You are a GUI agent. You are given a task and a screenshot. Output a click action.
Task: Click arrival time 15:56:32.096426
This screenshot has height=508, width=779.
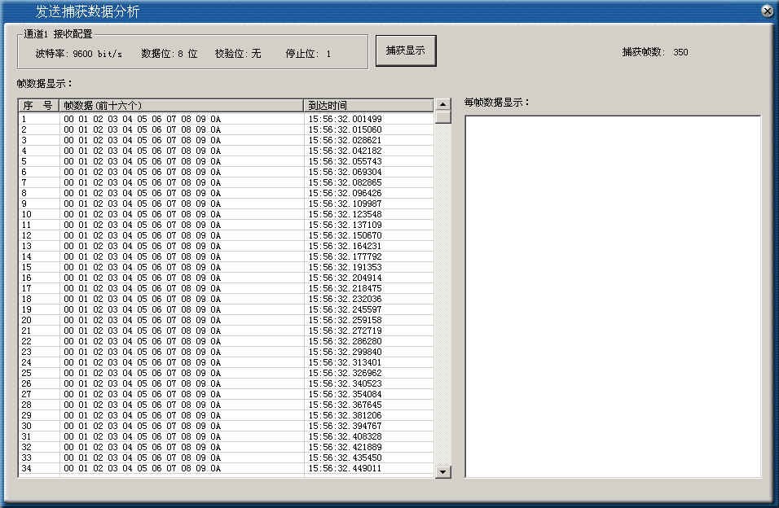345,193
